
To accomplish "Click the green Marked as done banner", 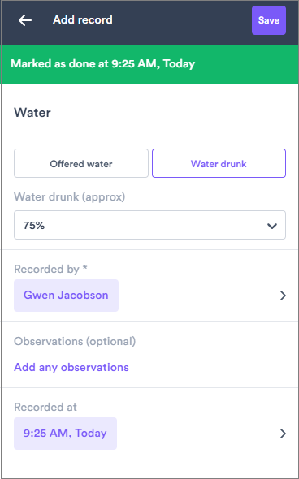I will (x=149, y=64).
